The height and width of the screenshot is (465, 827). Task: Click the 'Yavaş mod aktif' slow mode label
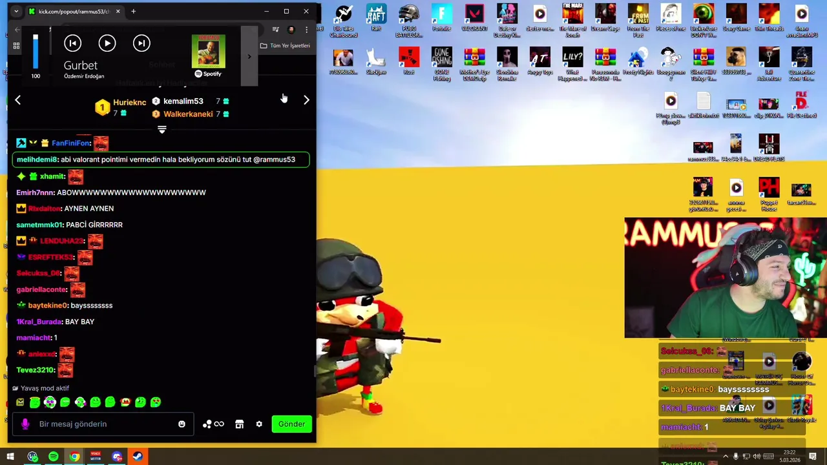click(45, 388)
